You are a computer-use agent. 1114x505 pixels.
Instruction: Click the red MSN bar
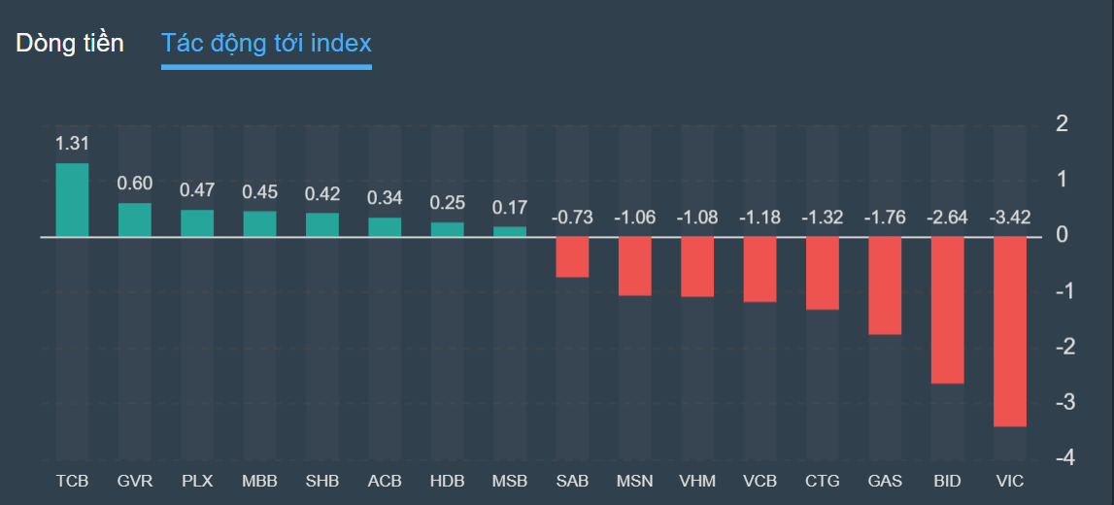tap(635, 265)
